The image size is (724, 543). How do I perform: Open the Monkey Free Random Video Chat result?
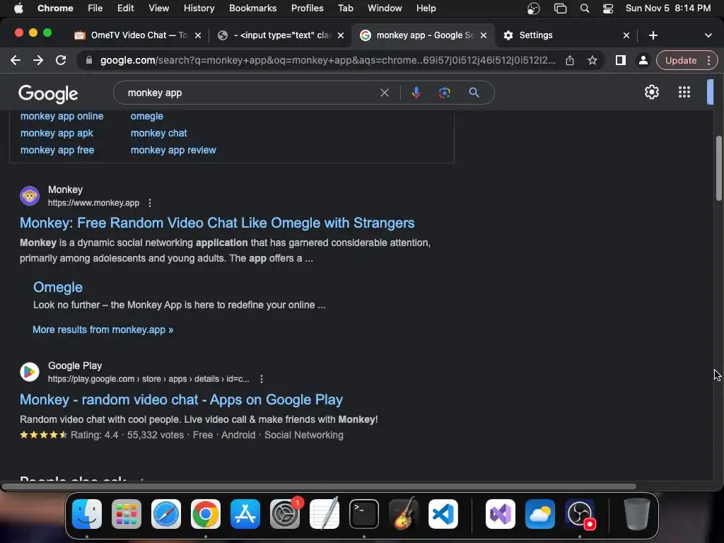click(x=217, y=223)
